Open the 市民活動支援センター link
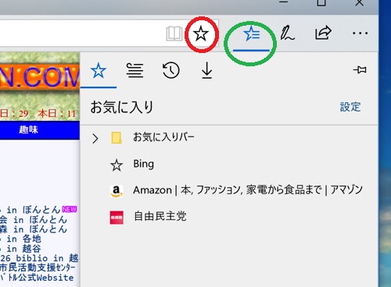 tap(38, 268)
